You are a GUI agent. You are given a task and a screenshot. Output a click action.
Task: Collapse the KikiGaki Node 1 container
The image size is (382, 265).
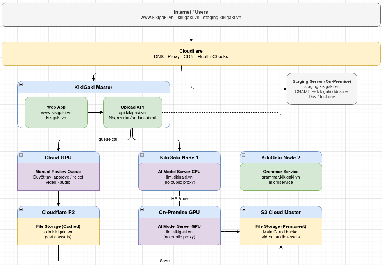tap(142, 155)
